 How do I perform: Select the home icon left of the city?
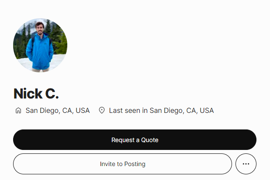[x=18, y=111]
